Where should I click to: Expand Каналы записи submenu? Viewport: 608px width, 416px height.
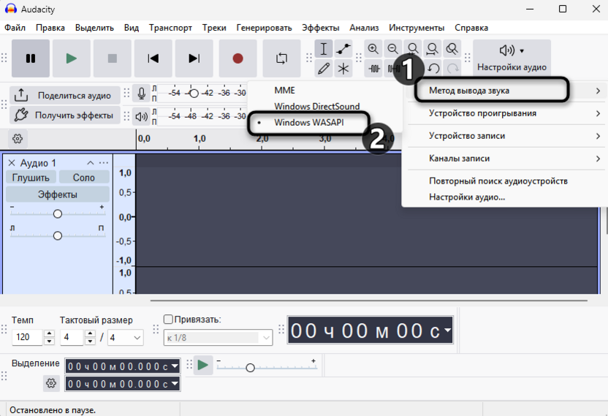click(x=506, y=159)
